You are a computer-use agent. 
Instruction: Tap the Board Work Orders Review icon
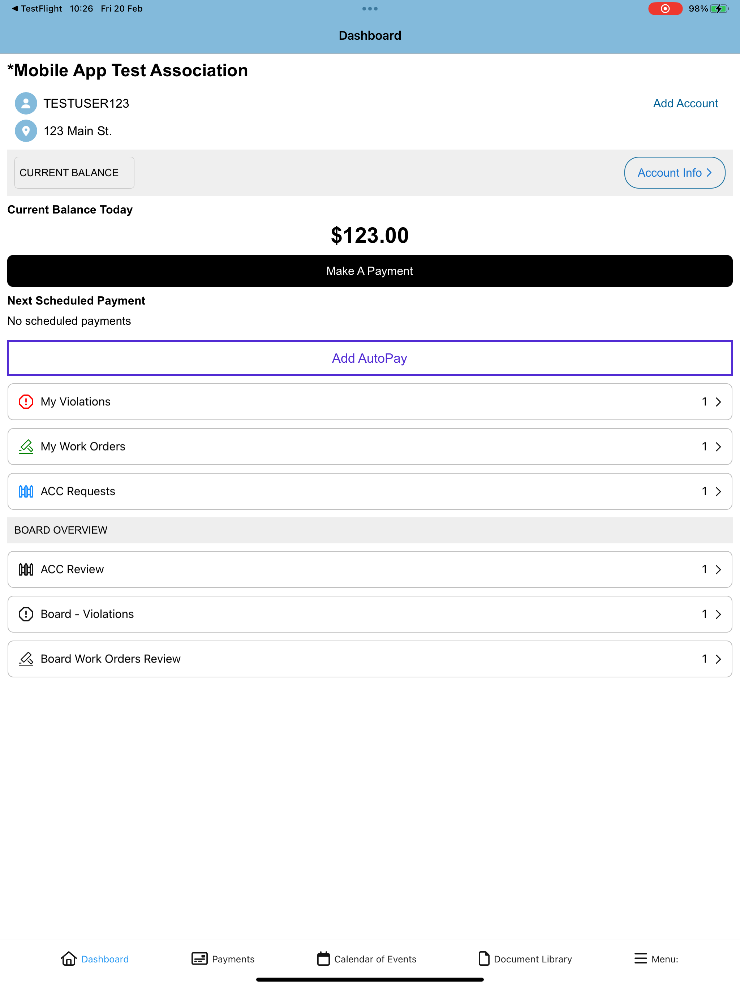tap(26, 659)
